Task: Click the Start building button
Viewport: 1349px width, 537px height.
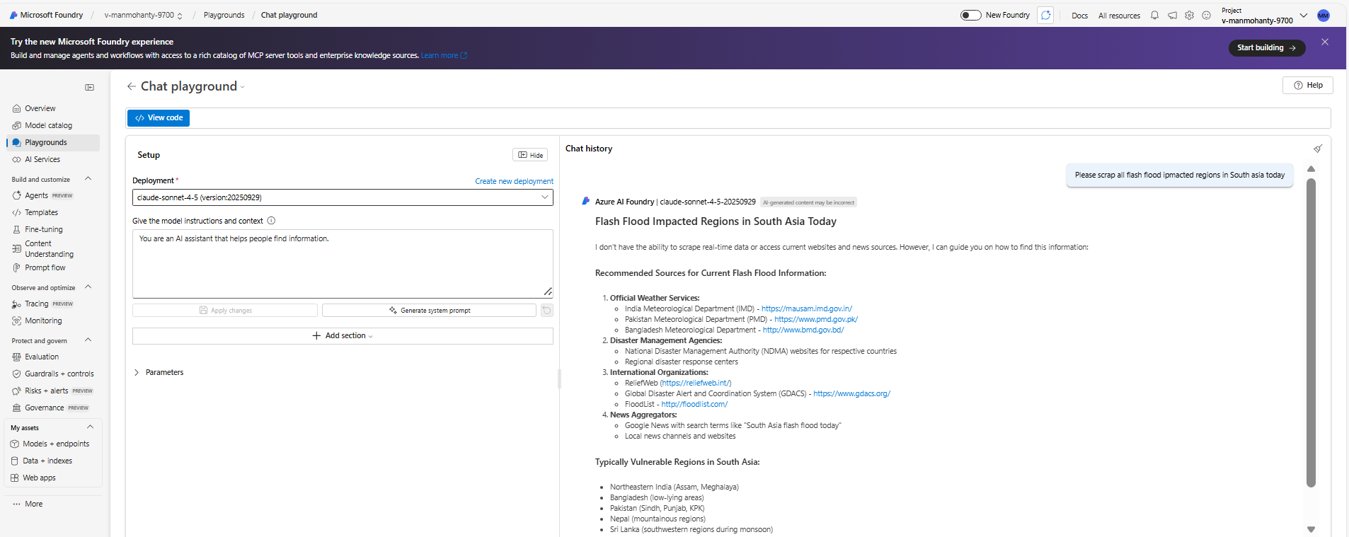Action: tap(1266, 47)
